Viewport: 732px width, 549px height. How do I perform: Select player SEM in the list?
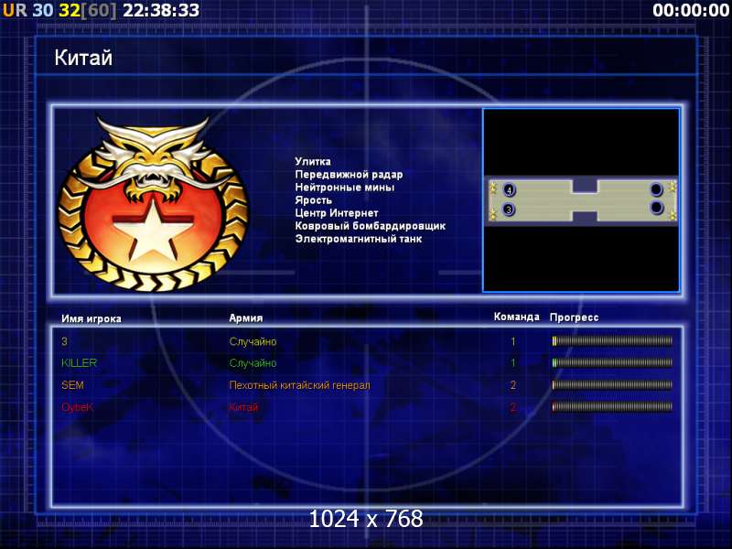click(72, 385)
